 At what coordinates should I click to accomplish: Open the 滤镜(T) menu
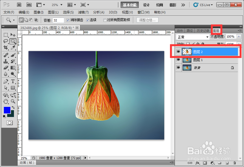pos(83,12)
